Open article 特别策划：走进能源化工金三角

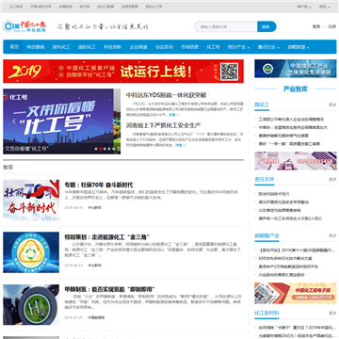(x=106, y=237)
